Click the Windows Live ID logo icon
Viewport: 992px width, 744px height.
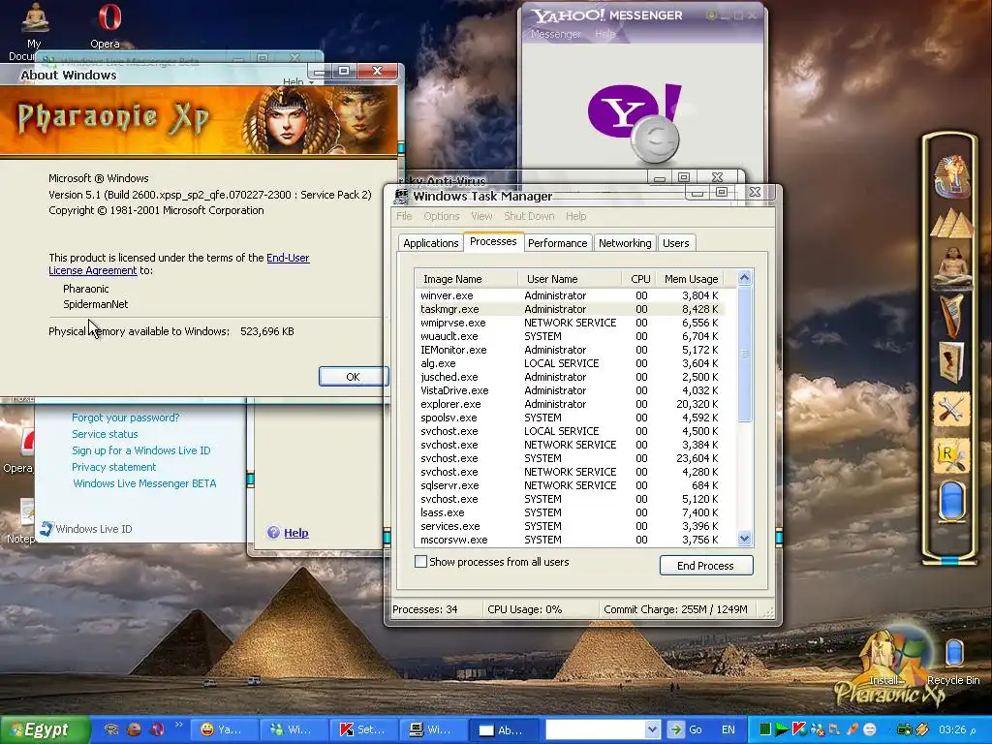[x=46, y=529]
